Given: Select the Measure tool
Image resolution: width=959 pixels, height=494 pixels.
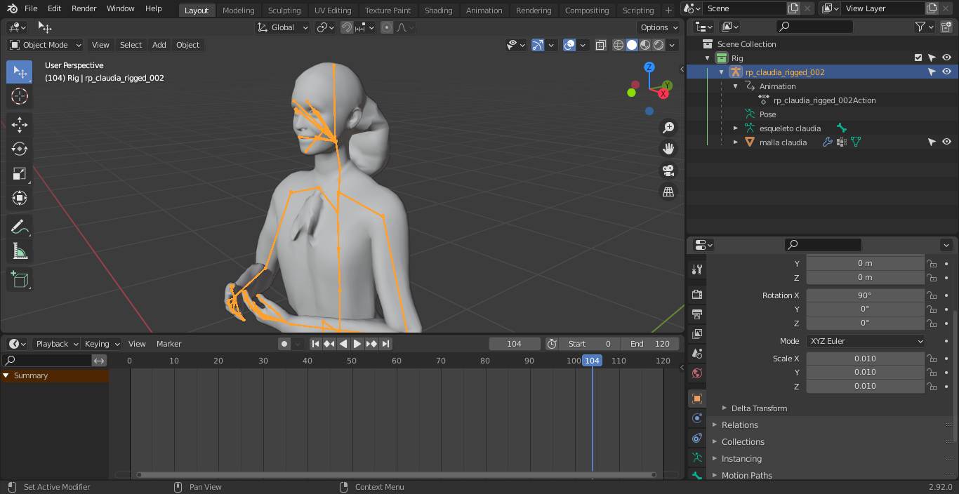Looking at the screenshot, I should [x=20, y=251].
